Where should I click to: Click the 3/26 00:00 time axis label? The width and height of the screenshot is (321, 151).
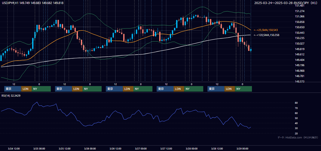tap(90, 149)
